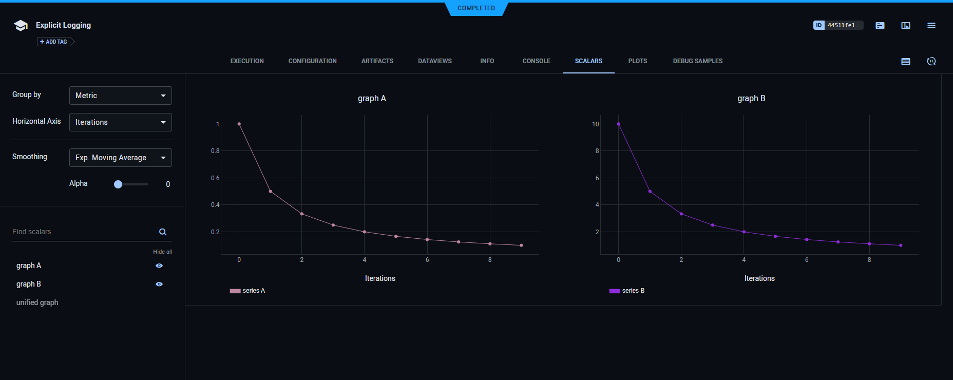
Task: Click the Find scalars input field
Action: pos(82,232)
